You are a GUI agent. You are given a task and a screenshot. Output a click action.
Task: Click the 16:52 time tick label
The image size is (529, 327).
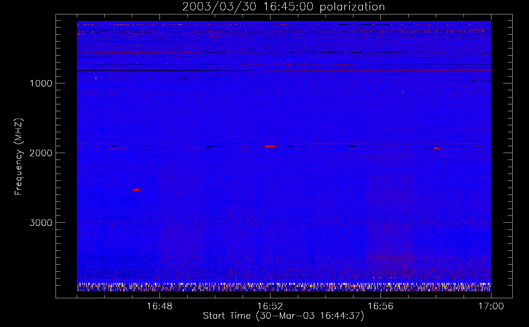270,306
